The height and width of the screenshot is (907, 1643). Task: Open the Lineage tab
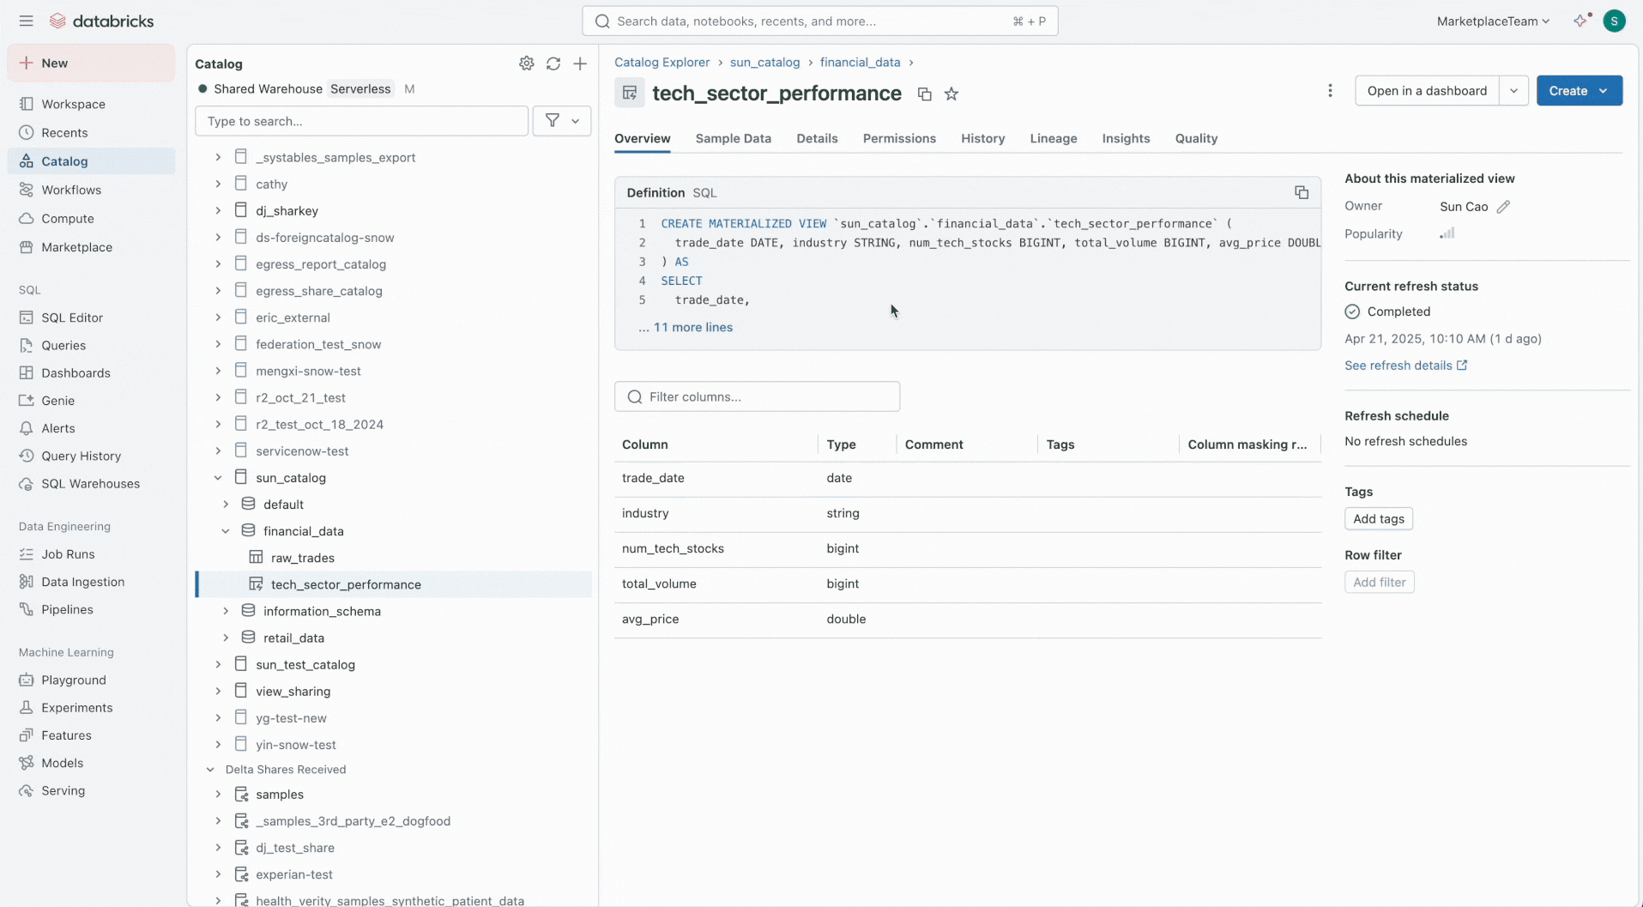click(x=1053, y=138)
